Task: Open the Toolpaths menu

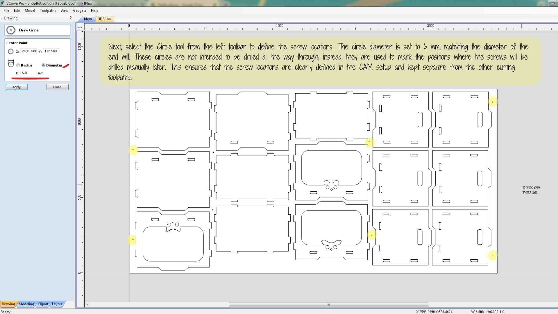Action: click(48, 10)
